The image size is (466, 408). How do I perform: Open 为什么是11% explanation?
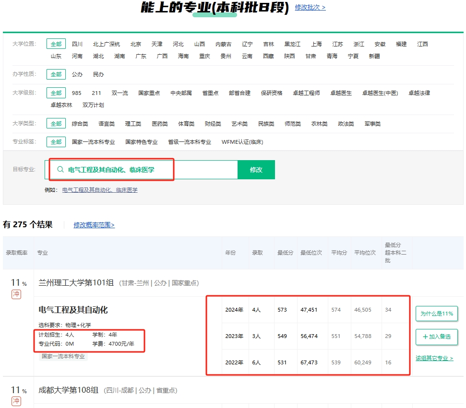[436, 314]
